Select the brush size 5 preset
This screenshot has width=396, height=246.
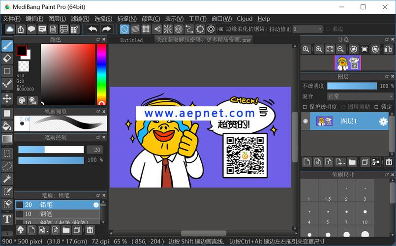[328, 214]
